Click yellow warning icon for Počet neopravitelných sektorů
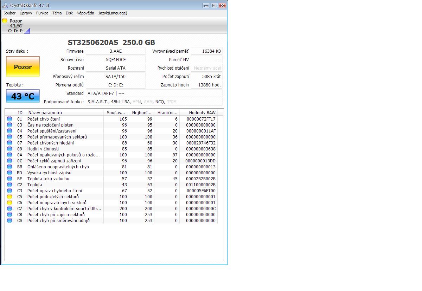Screen dimensions: 422x291 coord(9,203)
